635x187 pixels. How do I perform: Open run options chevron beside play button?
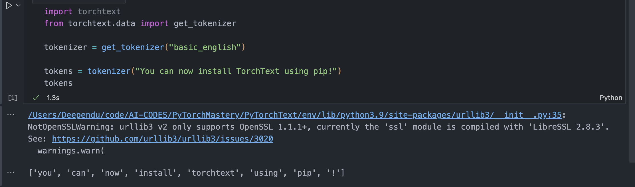(18, 5)
